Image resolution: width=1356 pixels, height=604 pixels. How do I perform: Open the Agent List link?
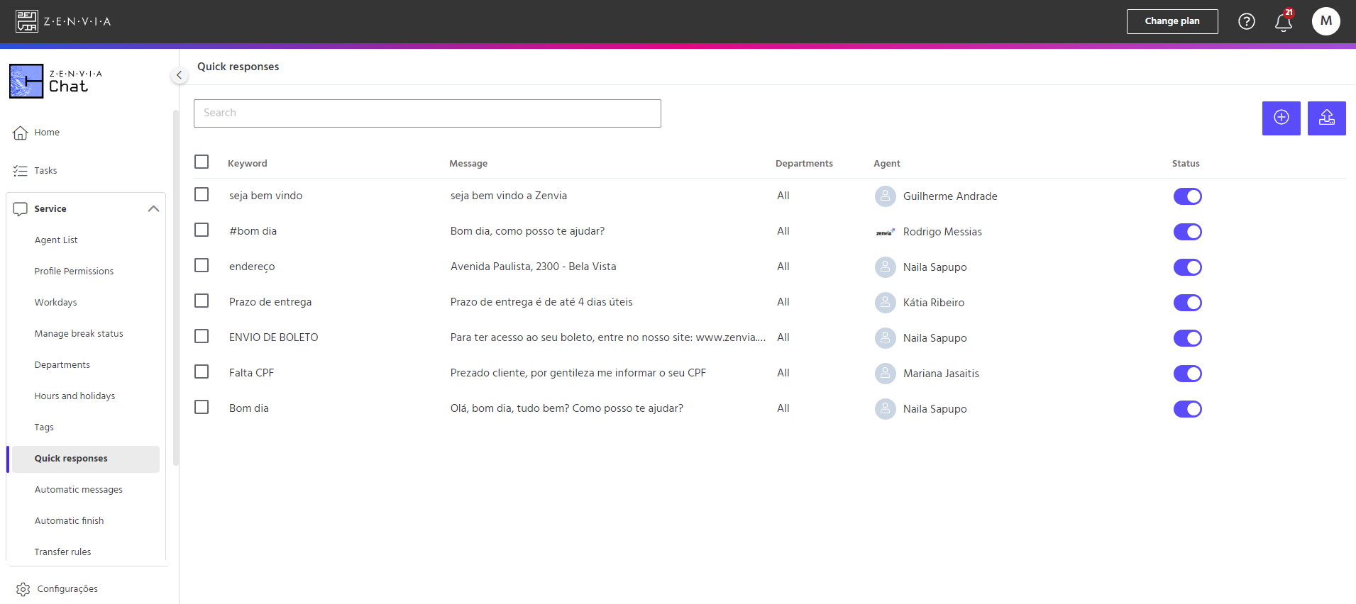point(56,240)
